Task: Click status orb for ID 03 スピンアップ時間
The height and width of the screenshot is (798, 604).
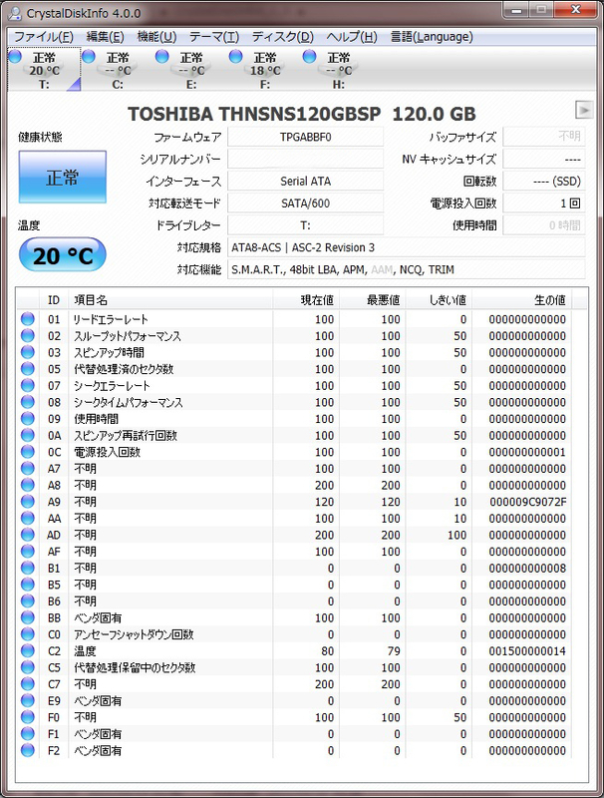Action: [x=28, y=352]
